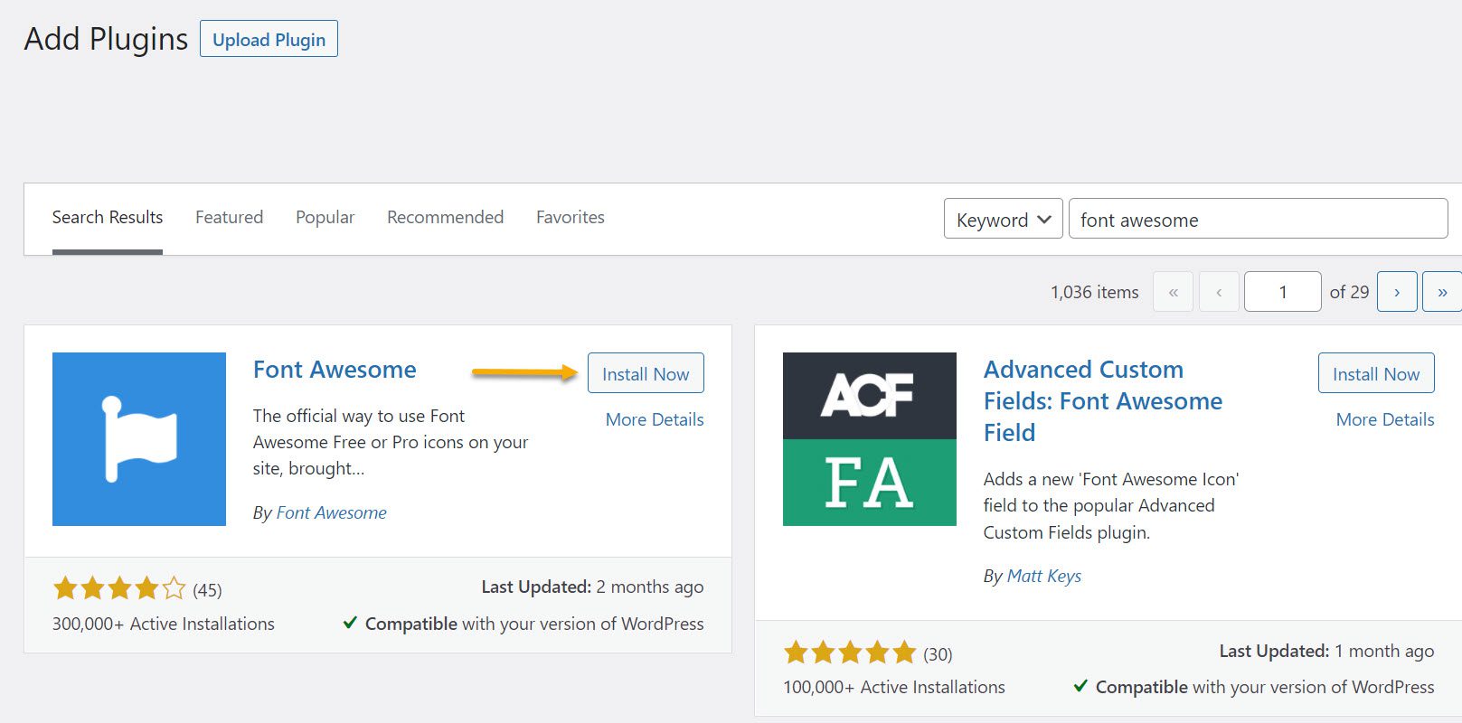Click the Upload Plugin button
This screenshot has height=723, width=1462.
coord(269,39)
